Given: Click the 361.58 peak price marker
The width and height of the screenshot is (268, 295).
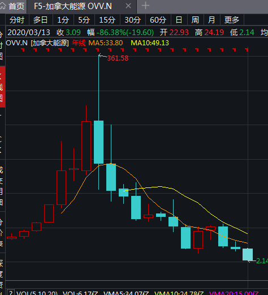Looking at the screenshot, I should click(x=118, y=58).
